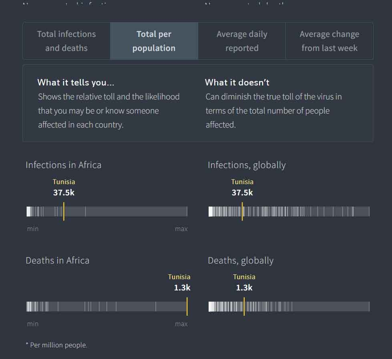Click the min label below Infections in Africa
The height and width of the screenshot is (359, 392).
click(x=33, y=229)
